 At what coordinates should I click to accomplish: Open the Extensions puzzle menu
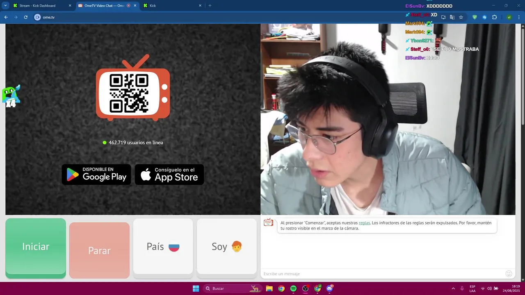click(x=494, y=17)
